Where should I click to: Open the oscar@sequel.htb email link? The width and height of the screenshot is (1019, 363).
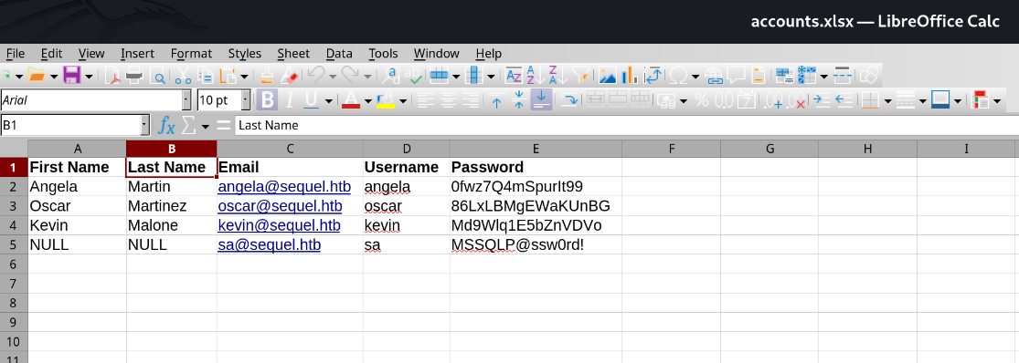pos(280,206)
